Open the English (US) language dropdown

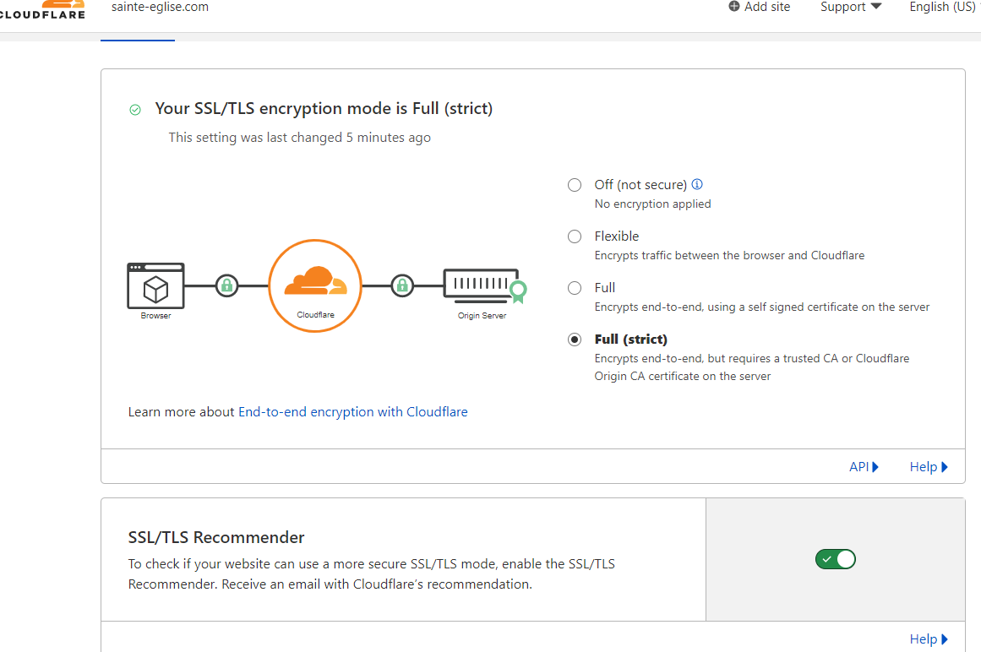[942, 7]
